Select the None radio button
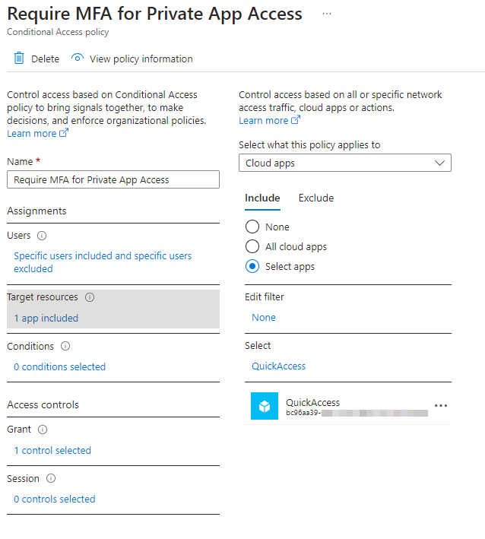 pyautogui.click(x=253, y=227)
